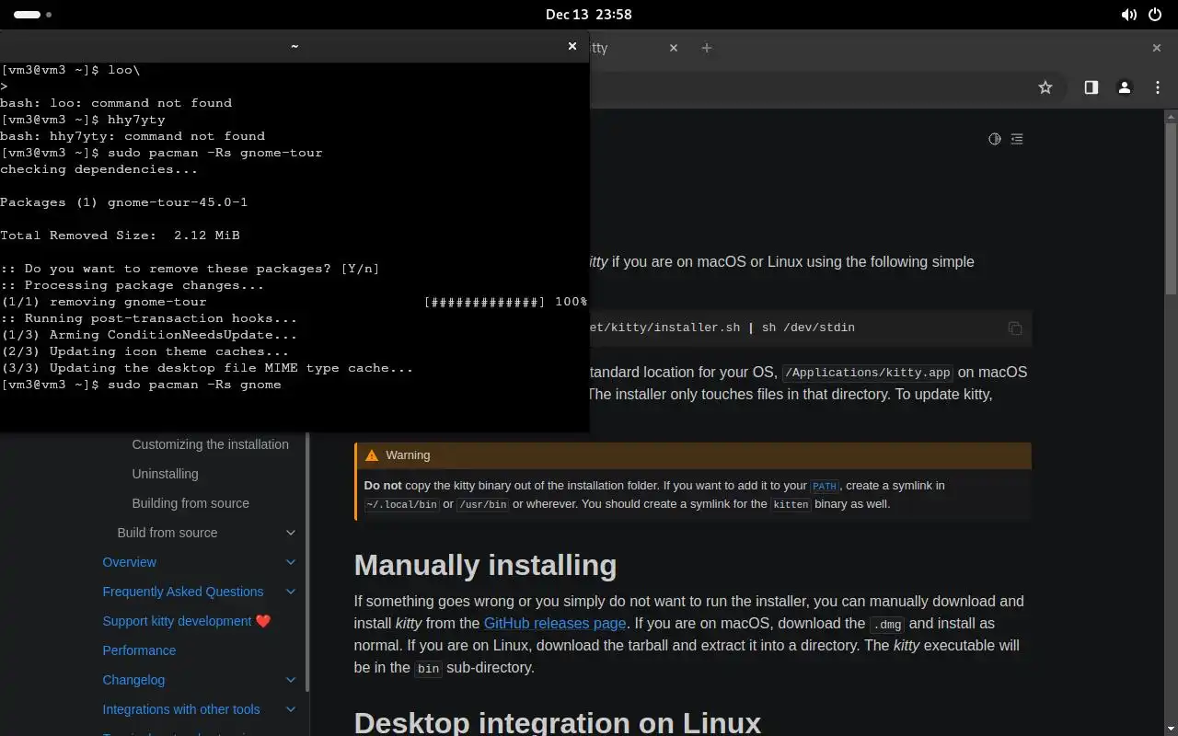Viewport: 1178px width, 736px height.
Task: Open the Changelog sidebar link
Action: 133,680
